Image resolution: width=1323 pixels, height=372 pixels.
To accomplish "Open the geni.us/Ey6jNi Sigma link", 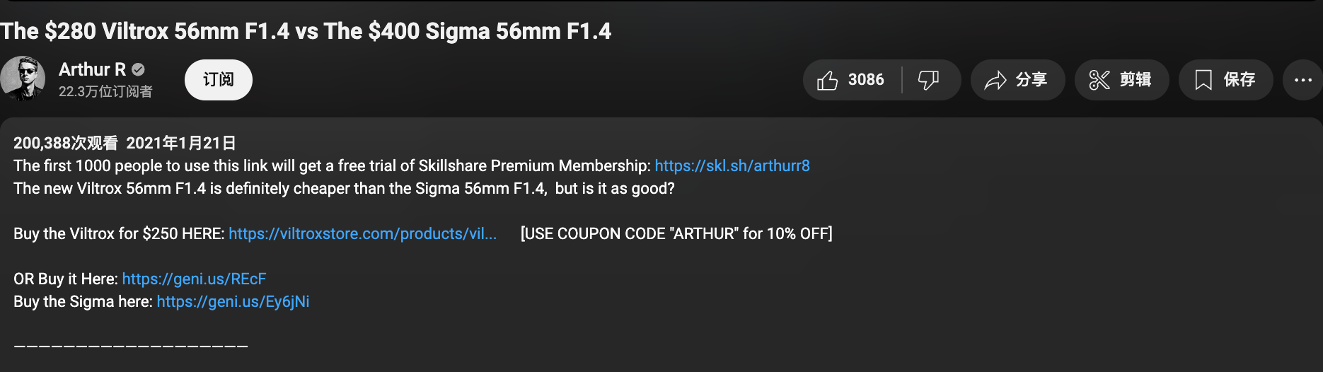I will coord(233,301).
